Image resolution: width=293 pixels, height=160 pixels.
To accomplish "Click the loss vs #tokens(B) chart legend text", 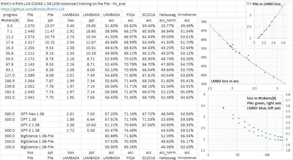I will (264, 103).
